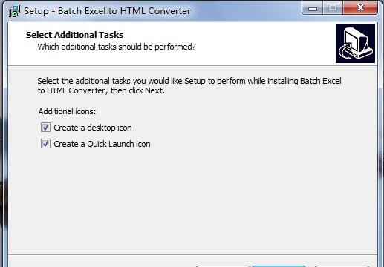Click the setup installer icon in title bar
Viewport: 384px width, 267px height.
point(14,11)
